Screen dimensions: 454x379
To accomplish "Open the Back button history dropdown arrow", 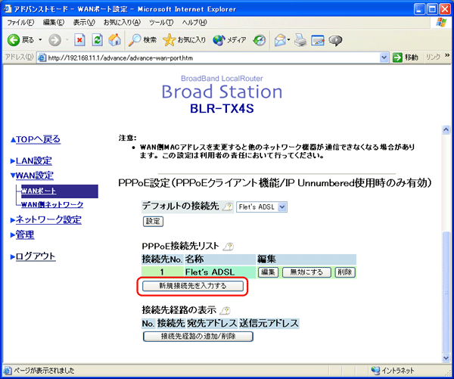I will click(x=40, y=40).
